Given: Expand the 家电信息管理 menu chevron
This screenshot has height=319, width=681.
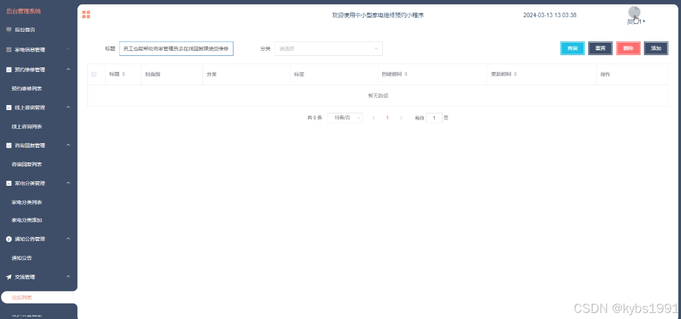Looking at the screenshot, I should coord(69,49).
